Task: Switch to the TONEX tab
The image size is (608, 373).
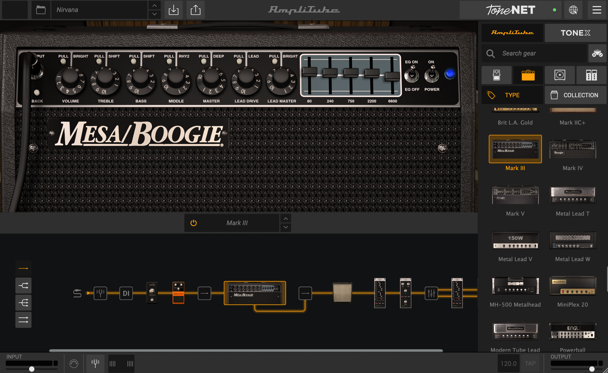Action: [575, 32]
